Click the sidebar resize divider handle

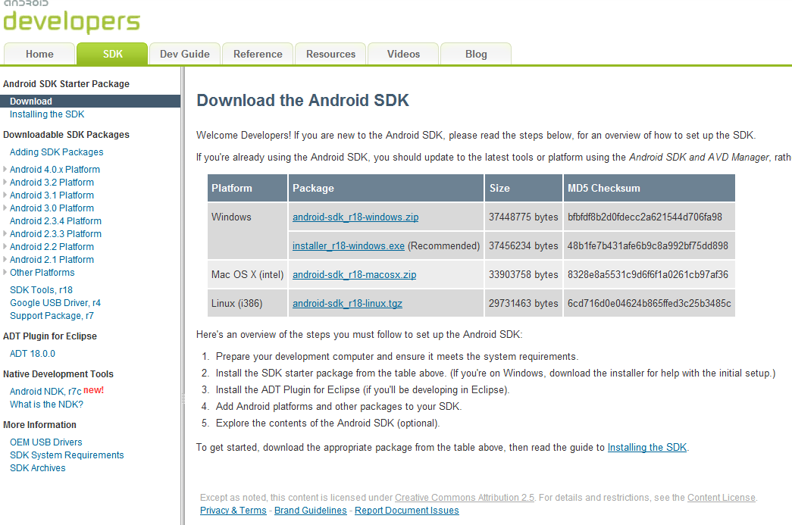point(182,398)
